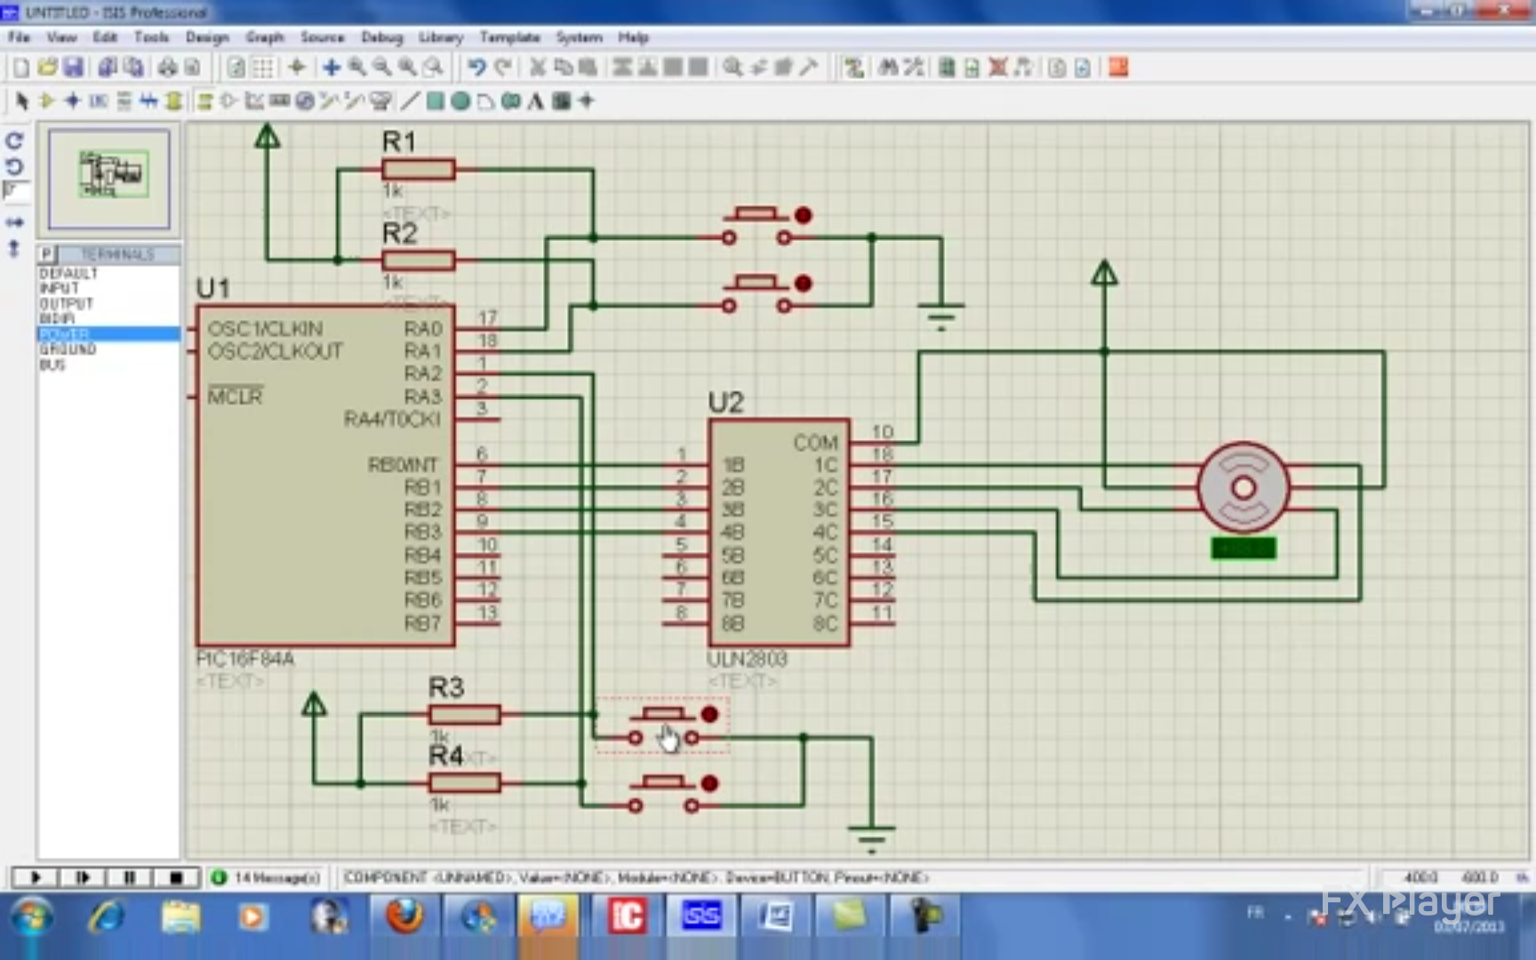Image resolution: width=1536 pixels, height=960 pixels.
Task: Click the rotation angle field
Action: [x=16, y=191]
